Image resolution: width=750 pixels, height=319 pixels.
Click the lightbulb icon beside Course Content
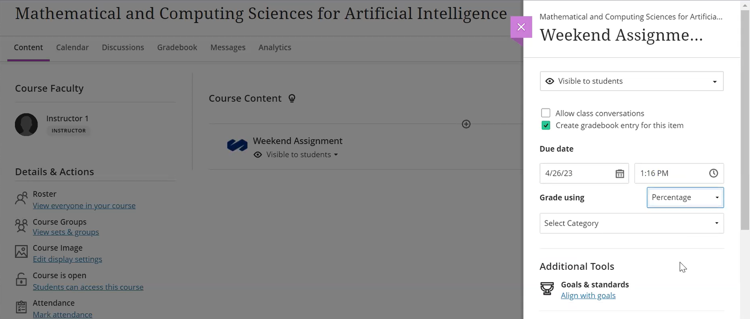point(292,98)
